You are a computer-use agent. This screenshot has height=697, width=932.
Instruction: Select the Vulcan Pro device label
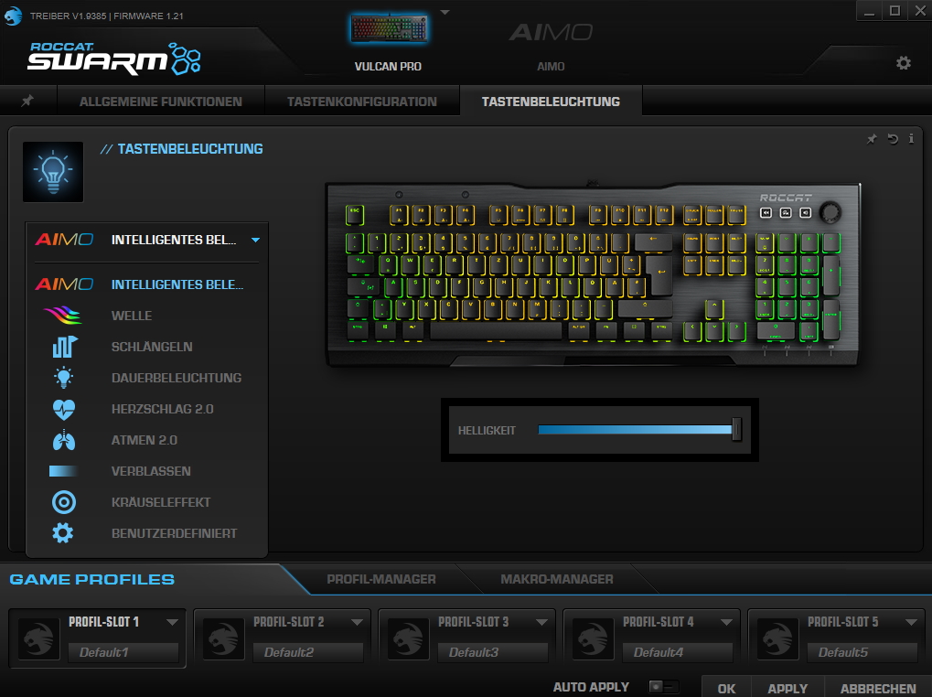click(388, 67)
